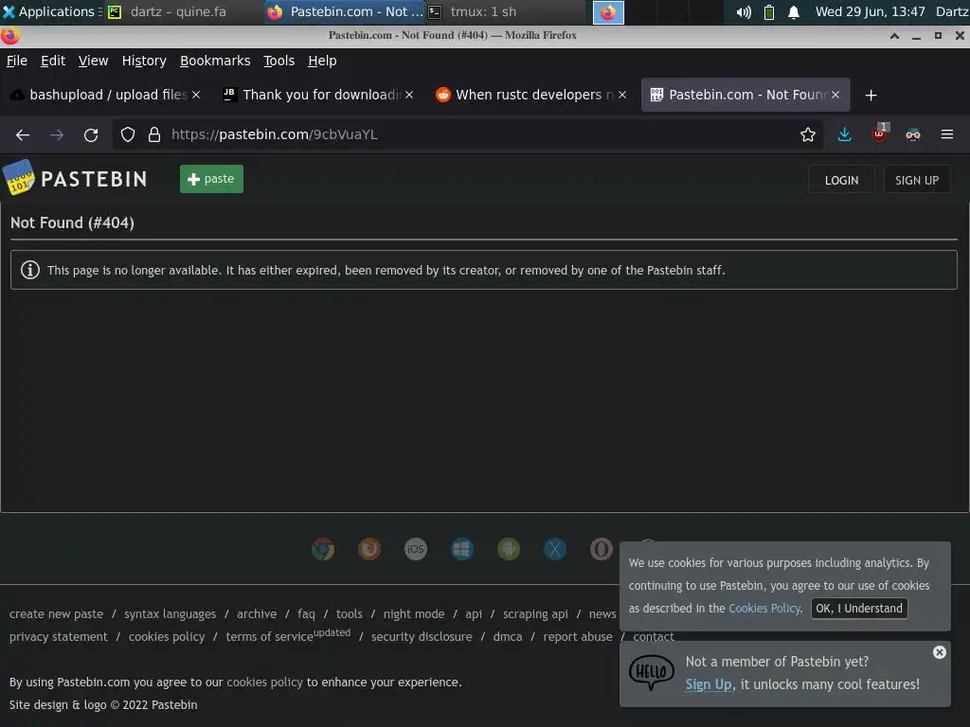This screenshot has width=970, height=727.
Task: Open the uBlock Origin extension icon
Action: click(x=879, y=133)
